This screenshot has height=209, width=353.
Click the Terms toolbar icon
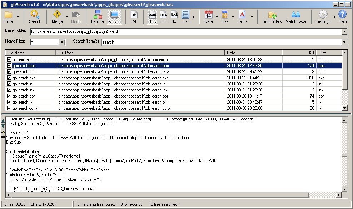242,14
